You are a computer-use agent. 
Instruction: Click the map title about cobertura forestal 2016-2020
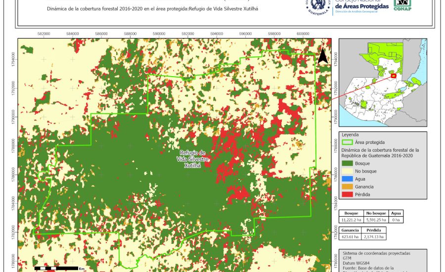(x=153, y=9)
